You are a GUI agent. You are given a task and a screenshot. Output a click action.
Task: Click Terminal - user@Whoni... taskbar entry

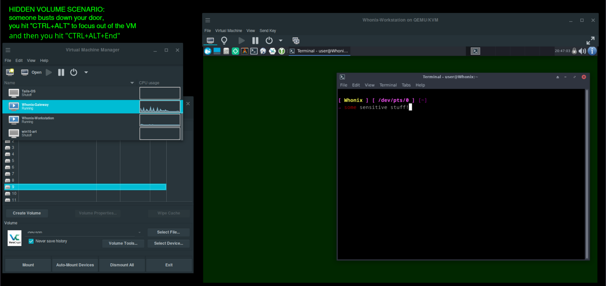pos(319,51)
